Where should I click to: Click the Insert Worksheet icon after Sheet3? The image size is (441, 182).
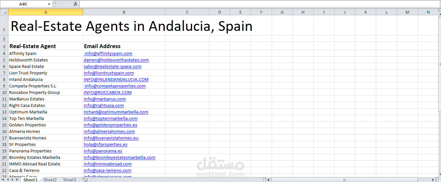coord(85,180)
